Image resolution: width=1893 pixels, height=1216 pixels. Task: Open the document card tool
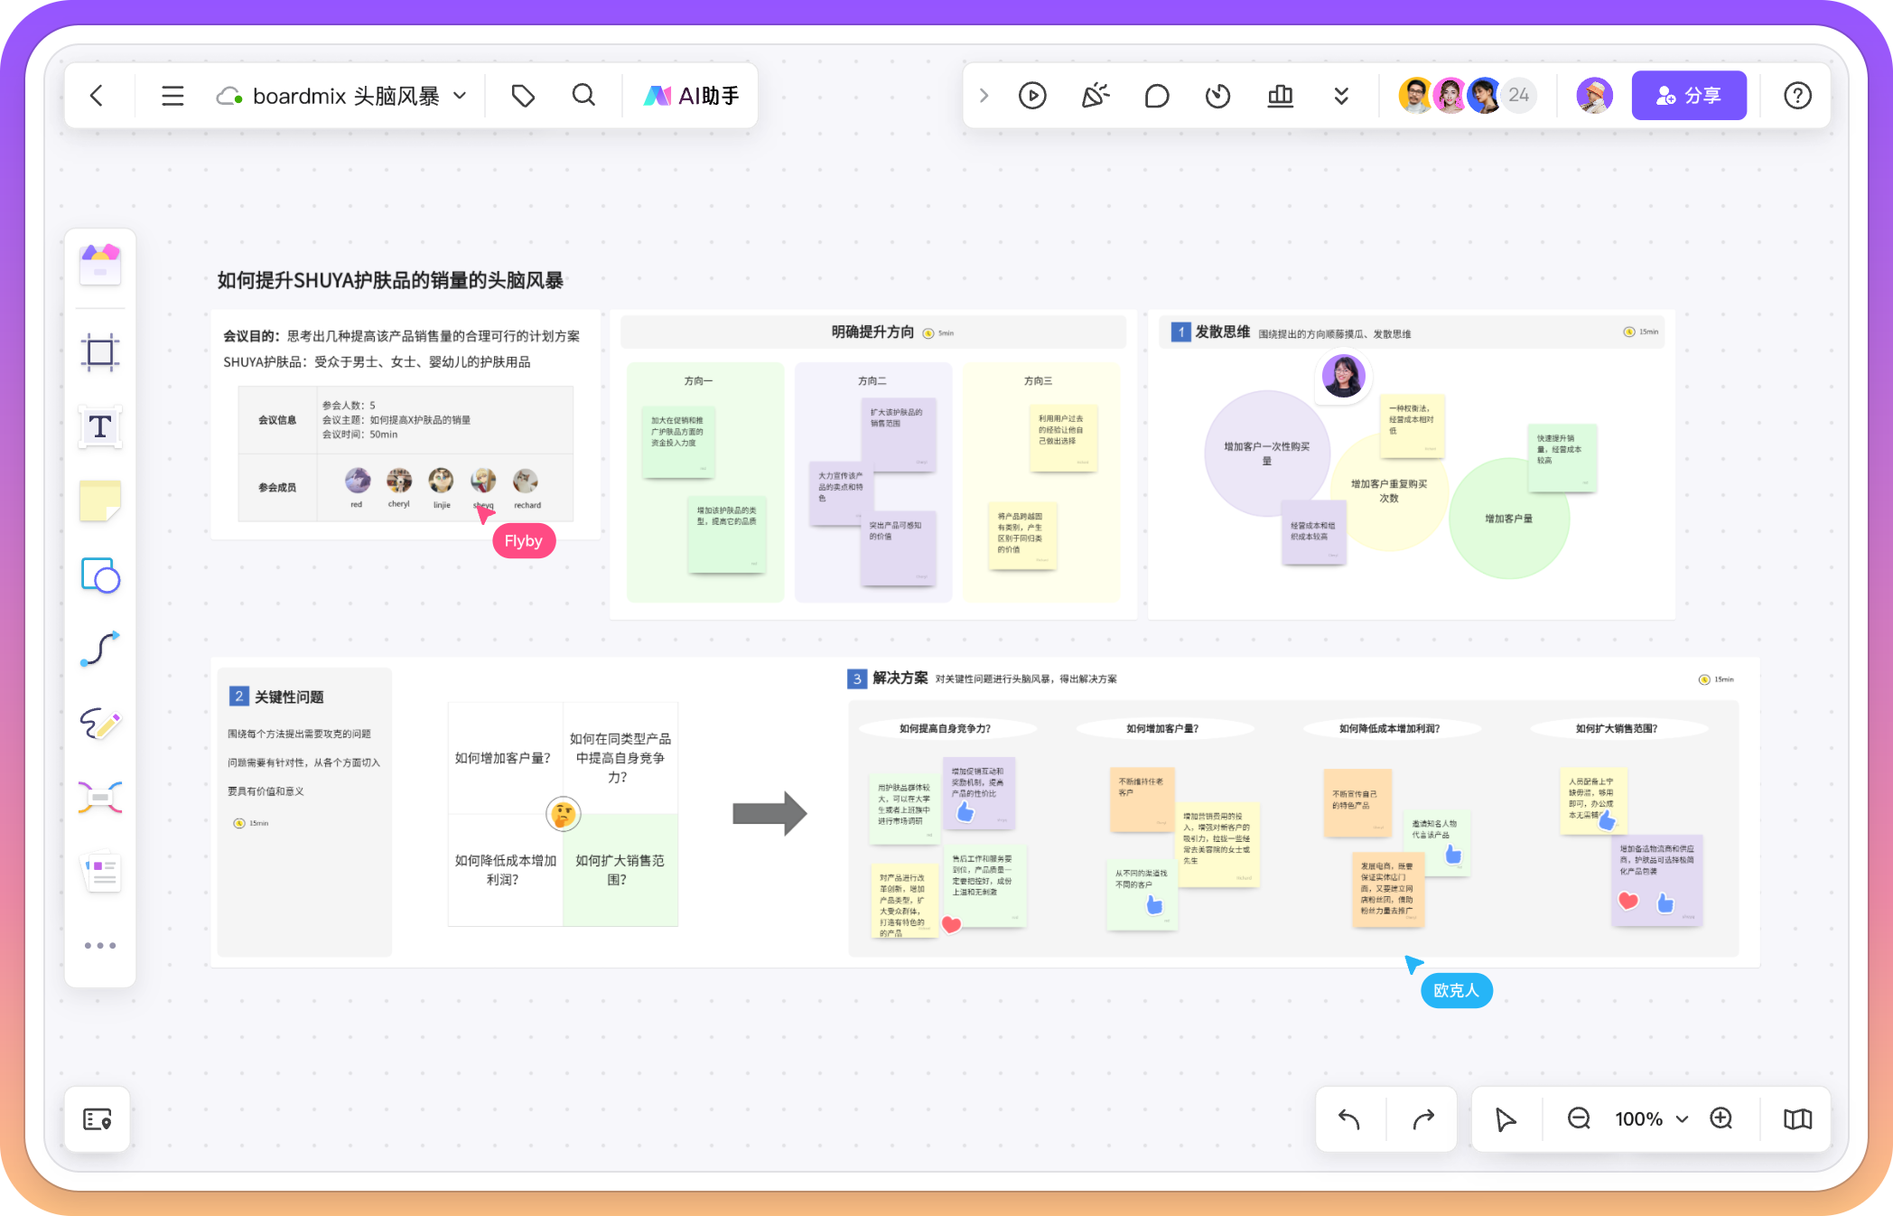click(100, 872)
